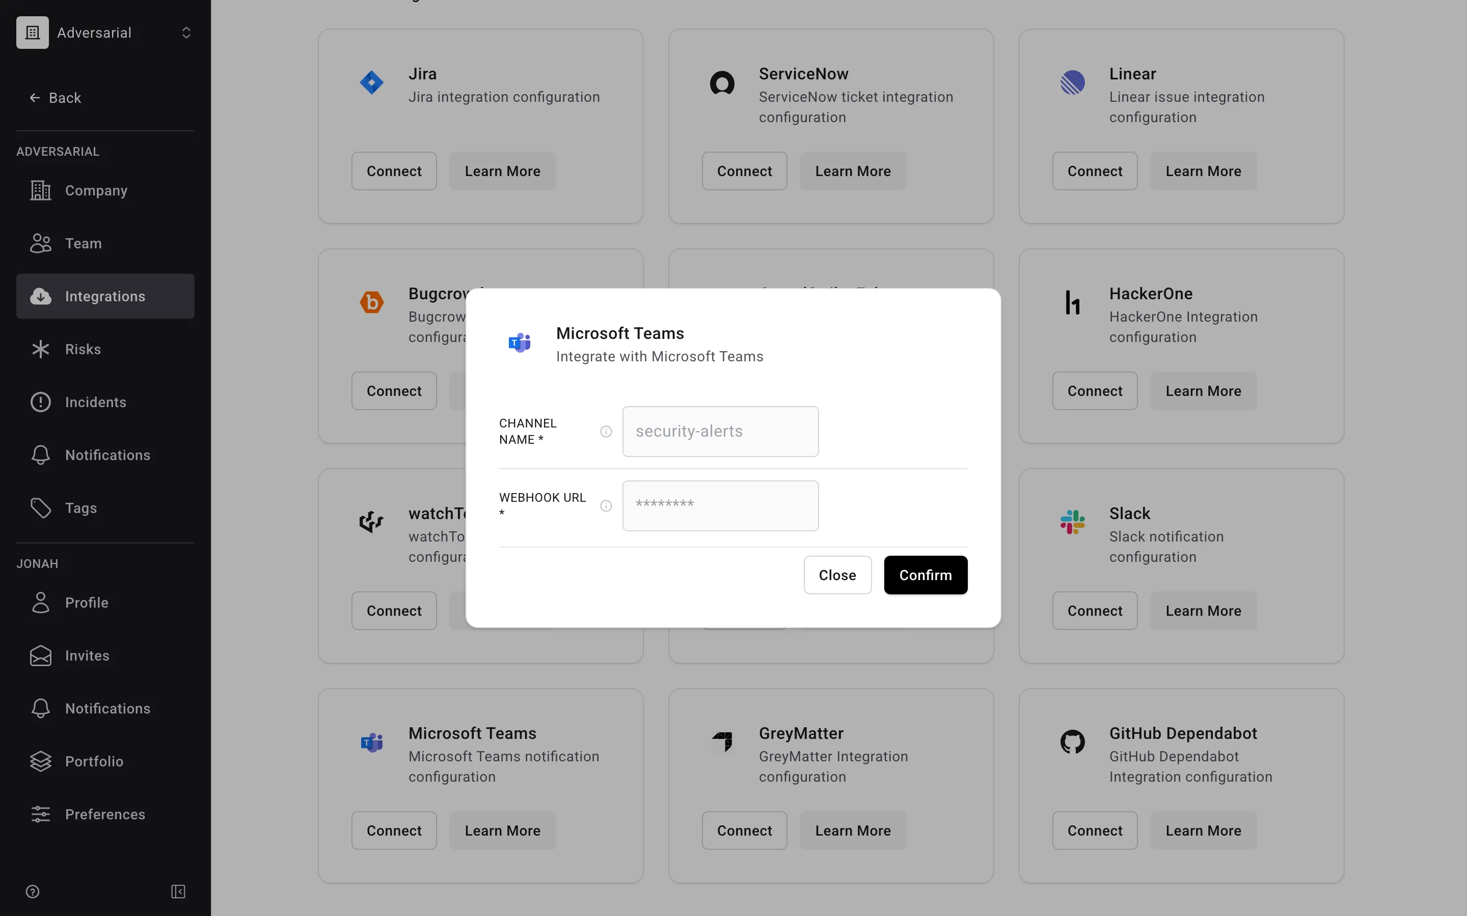The width and height of the screenshot is (1467, 916).
Task: Connect the GitHub Dependabot integration
Action: (x=1095, y=831)
